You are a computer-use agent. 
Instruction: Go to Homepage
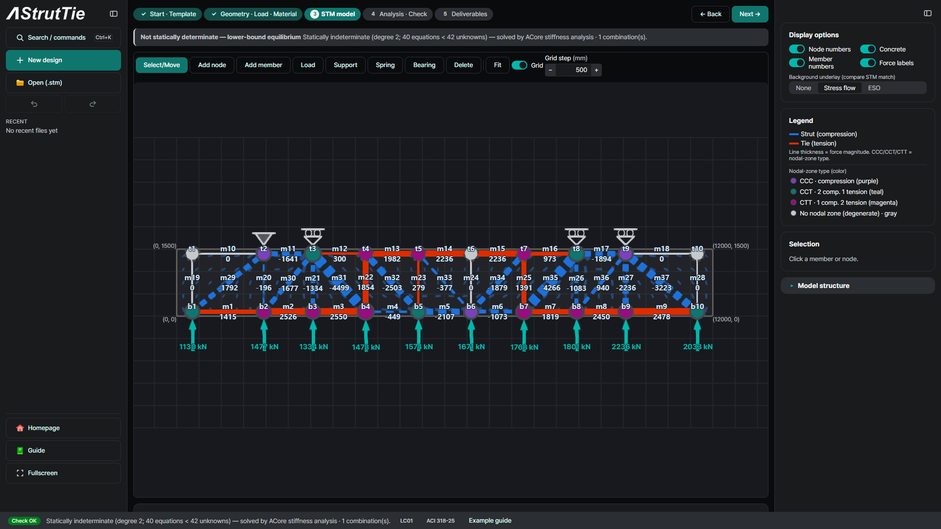(x=63, y=428)
